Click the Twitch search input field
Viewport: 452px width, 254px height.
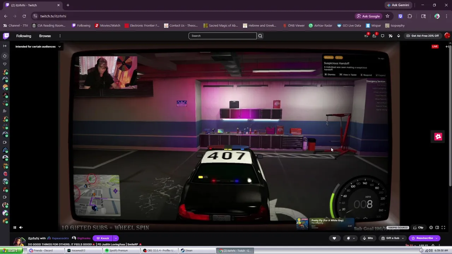coord(222,36)
